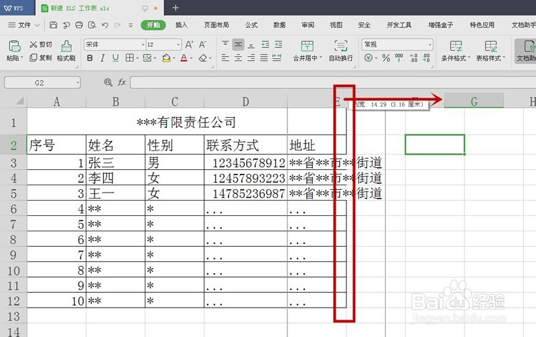Screen dimensions: 536x337
Task: Align text right horizontally
Action: tap(251, 58)
